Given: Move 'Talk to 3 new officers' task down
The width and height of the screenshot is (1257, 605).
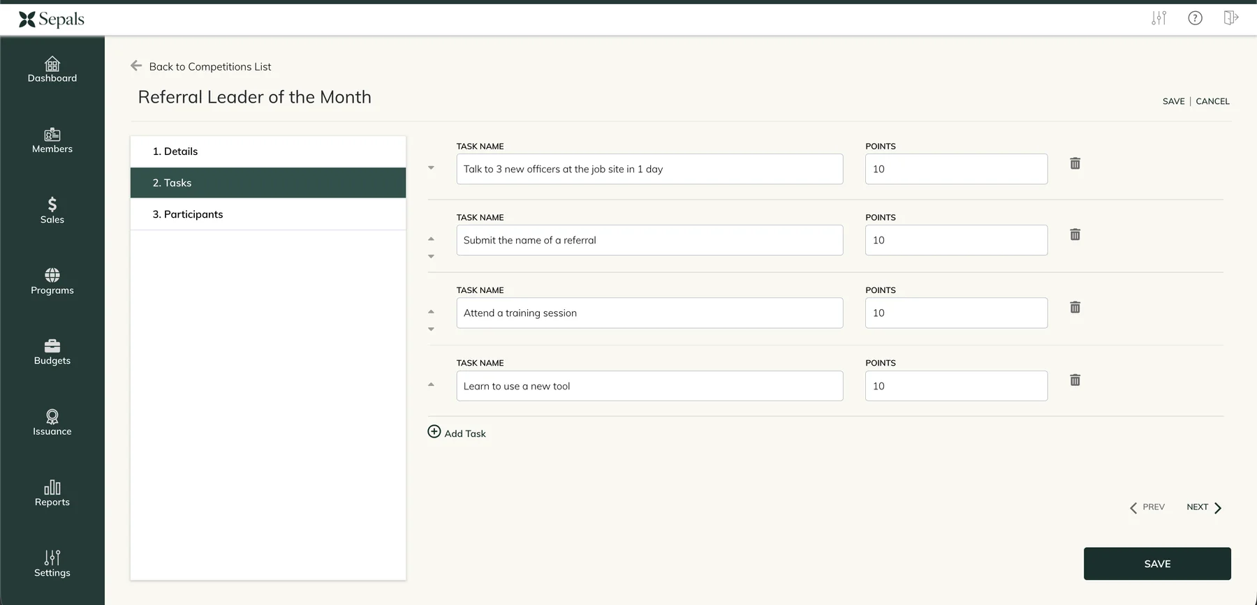Looking at the screenshot, I should point(431,168).
